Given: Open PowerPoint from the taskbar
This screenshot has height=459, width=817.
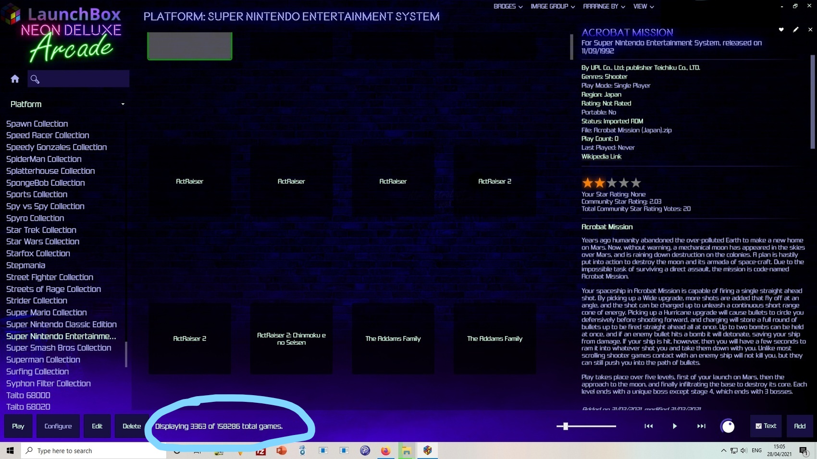Looking at the screenshot, I should coord(282,450).
